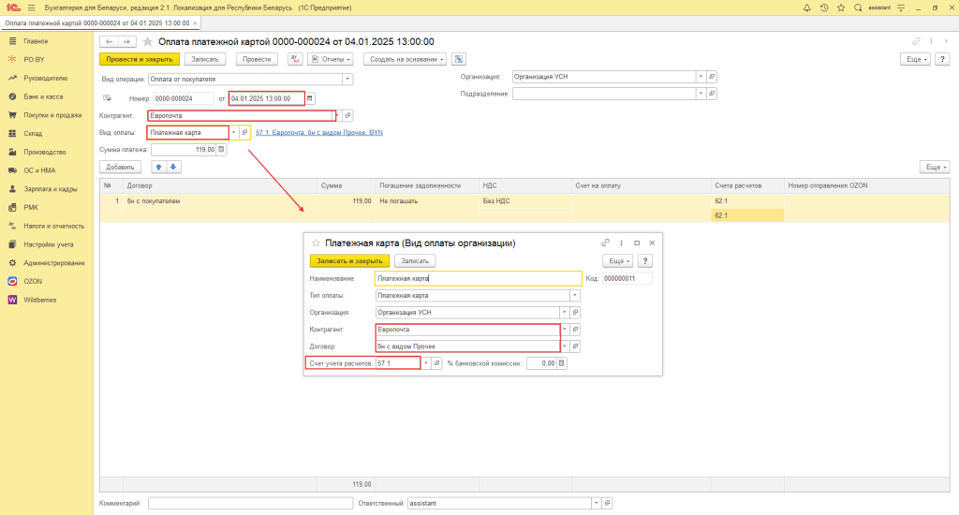The height and width of the screenshot is (515, 959).
Task: Open Организация УСН card in main form
Action: click(712, 77)
